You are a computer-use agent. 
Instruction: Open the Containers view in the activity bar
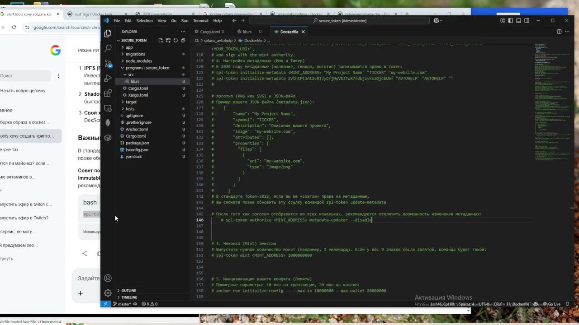click(108, 138)
